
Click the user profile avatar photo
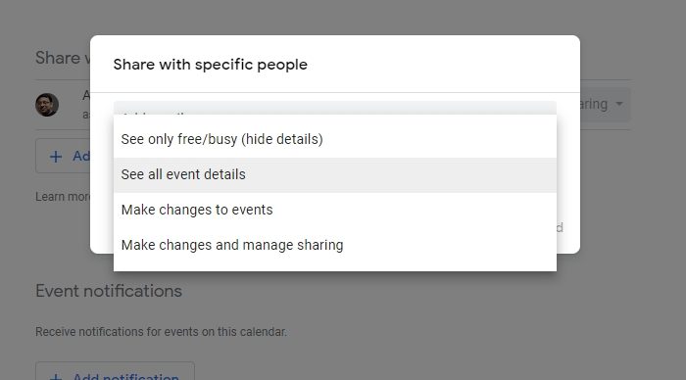(47, 105)
